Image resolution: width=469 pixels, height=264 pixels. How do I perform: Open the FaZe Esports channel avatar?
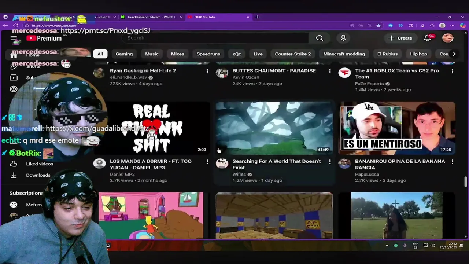click(344, 73)
